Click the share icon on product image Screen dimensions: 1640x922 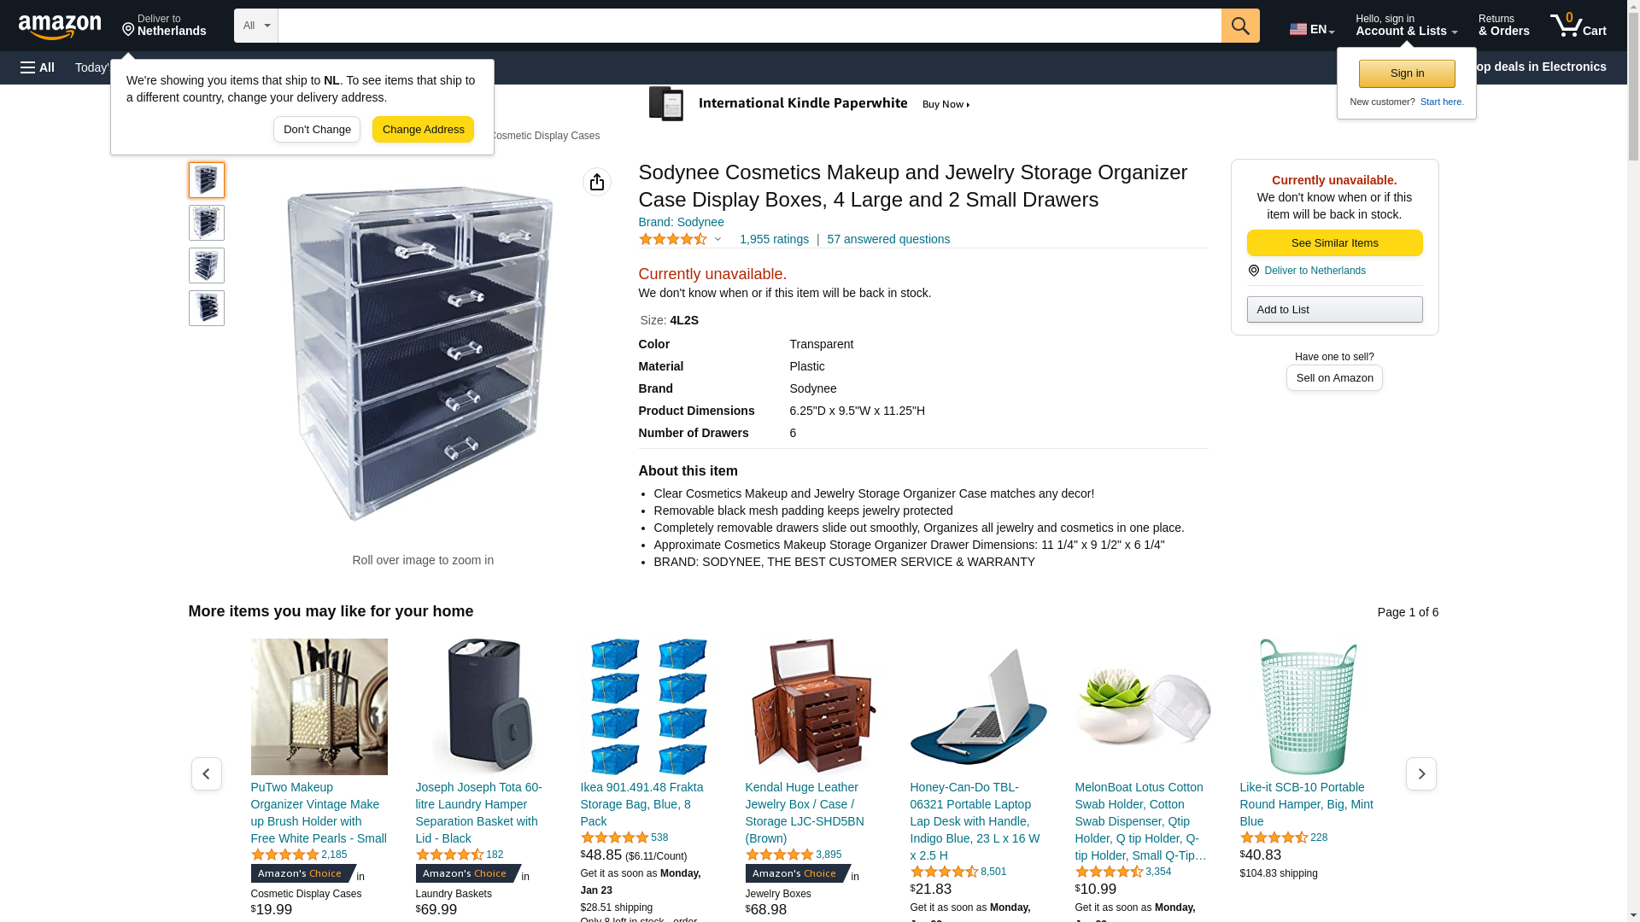coord(597,182)
